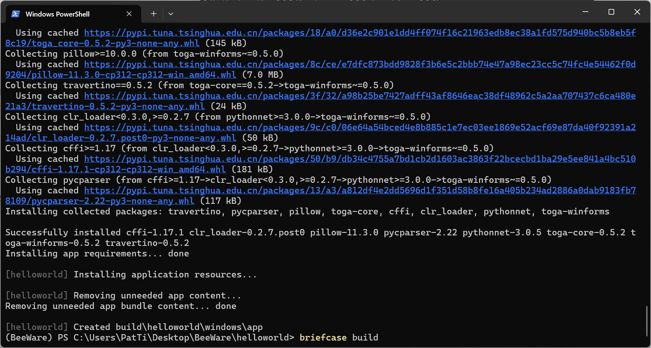This screenshot has height=348, width=651.
Task: Click '(117 kB)' size text
Action: tap(221, 201)
